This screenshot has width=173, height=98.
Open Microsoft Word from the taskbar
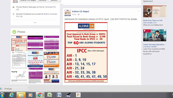pos(59,95)
